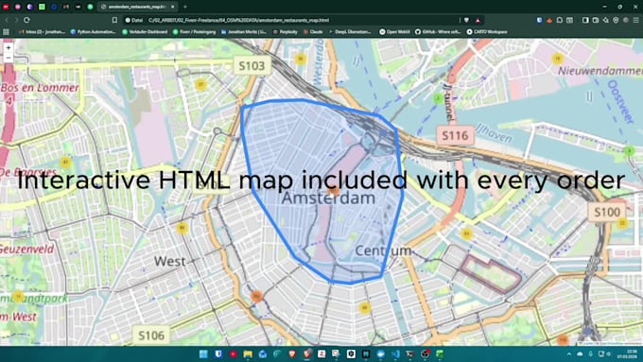The height and width of the screenshot is (362, 643).
Task: Click yellow cluster marker below S100 label
Action: [x=622, y=223]
